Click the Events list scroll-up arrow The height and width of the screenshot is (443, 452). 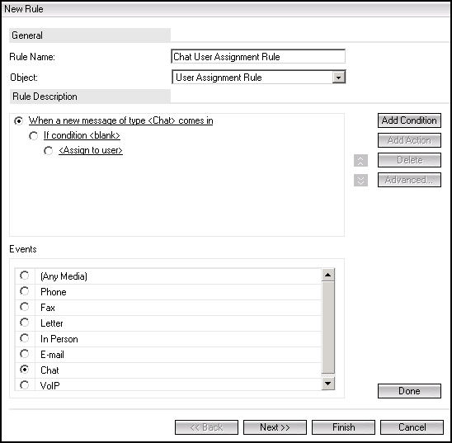[327, 275]
